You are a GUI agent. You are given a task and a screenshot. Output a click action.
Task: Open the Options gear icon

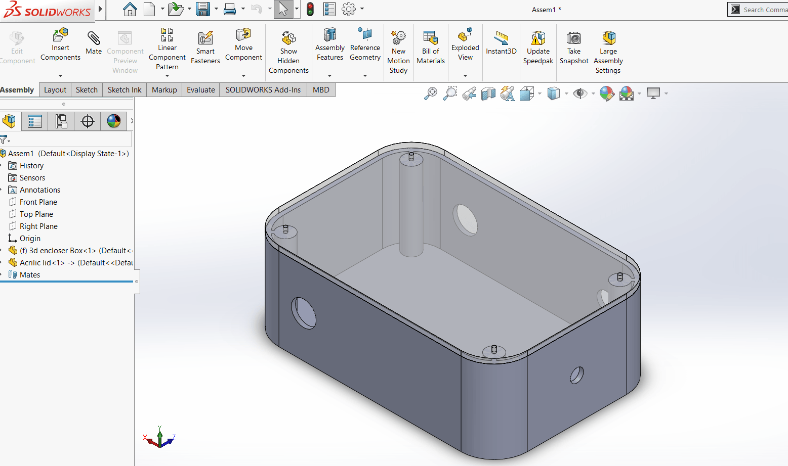349,9
